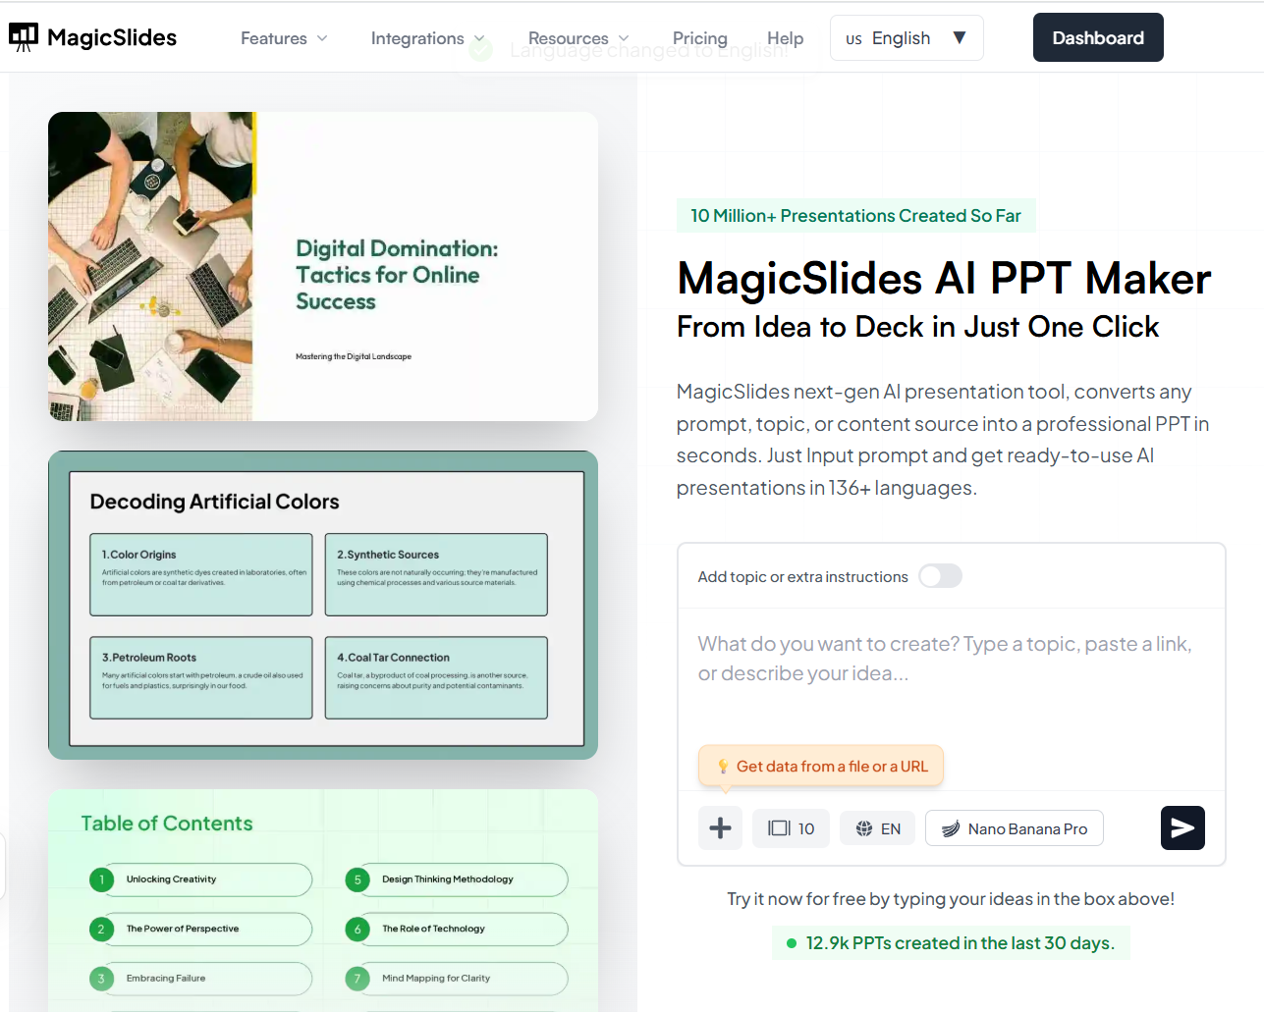Expand the Integrations menu
The image size is (1264, 1012).
[x=428, y=38]
